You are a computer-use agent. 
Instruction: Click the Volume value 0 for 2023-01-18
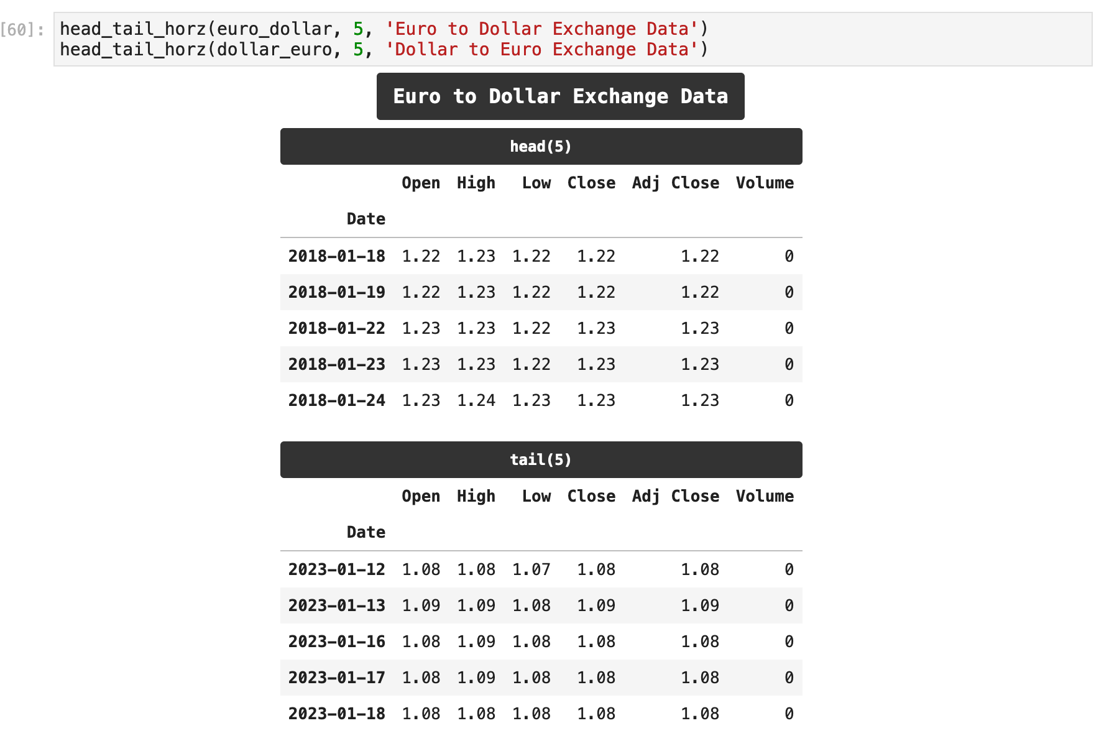(789, 714)
